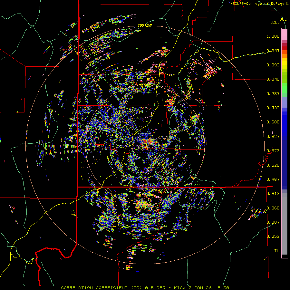Viewport: 290px width, 290px height.
Task: Select the DCC label above the color bar
Action: tap(283, 19)
